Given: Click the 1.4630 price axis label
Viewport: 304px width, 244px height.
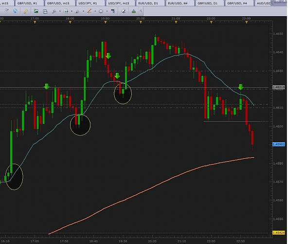Looking at the screenshot, I should tap(278, 71).
